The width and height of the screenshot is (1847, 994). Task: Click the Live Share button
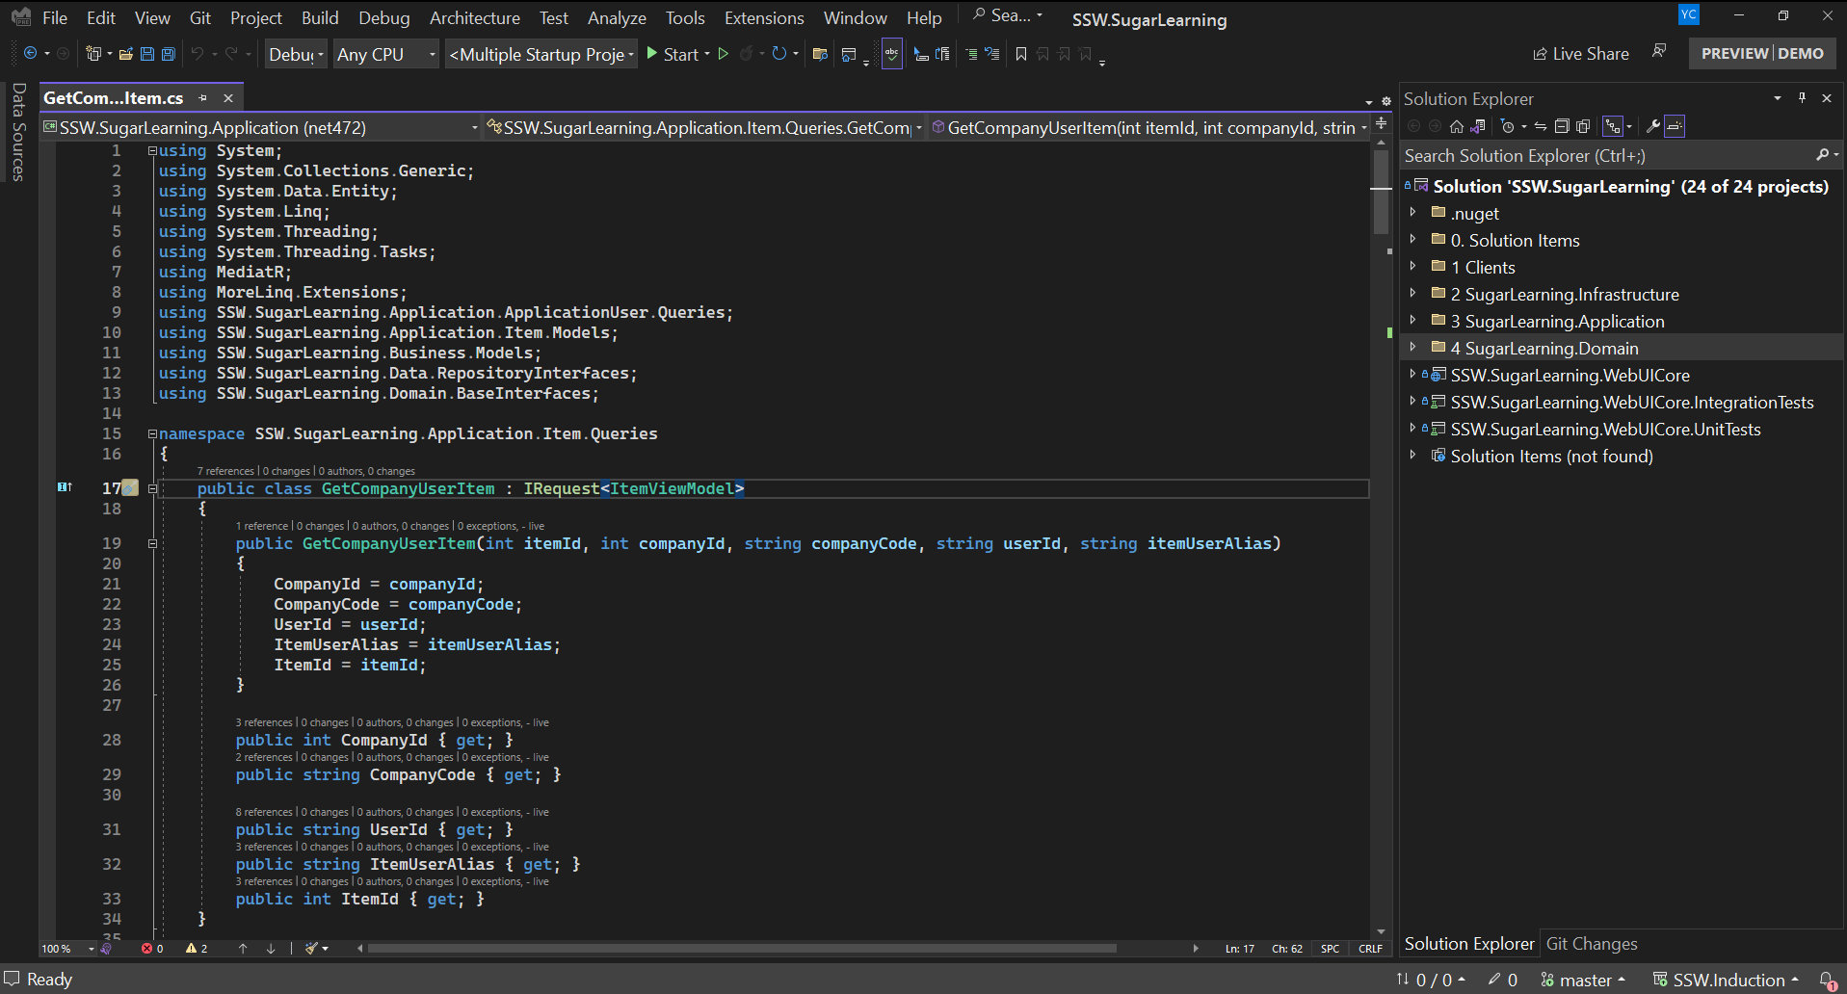[1581, 54]
